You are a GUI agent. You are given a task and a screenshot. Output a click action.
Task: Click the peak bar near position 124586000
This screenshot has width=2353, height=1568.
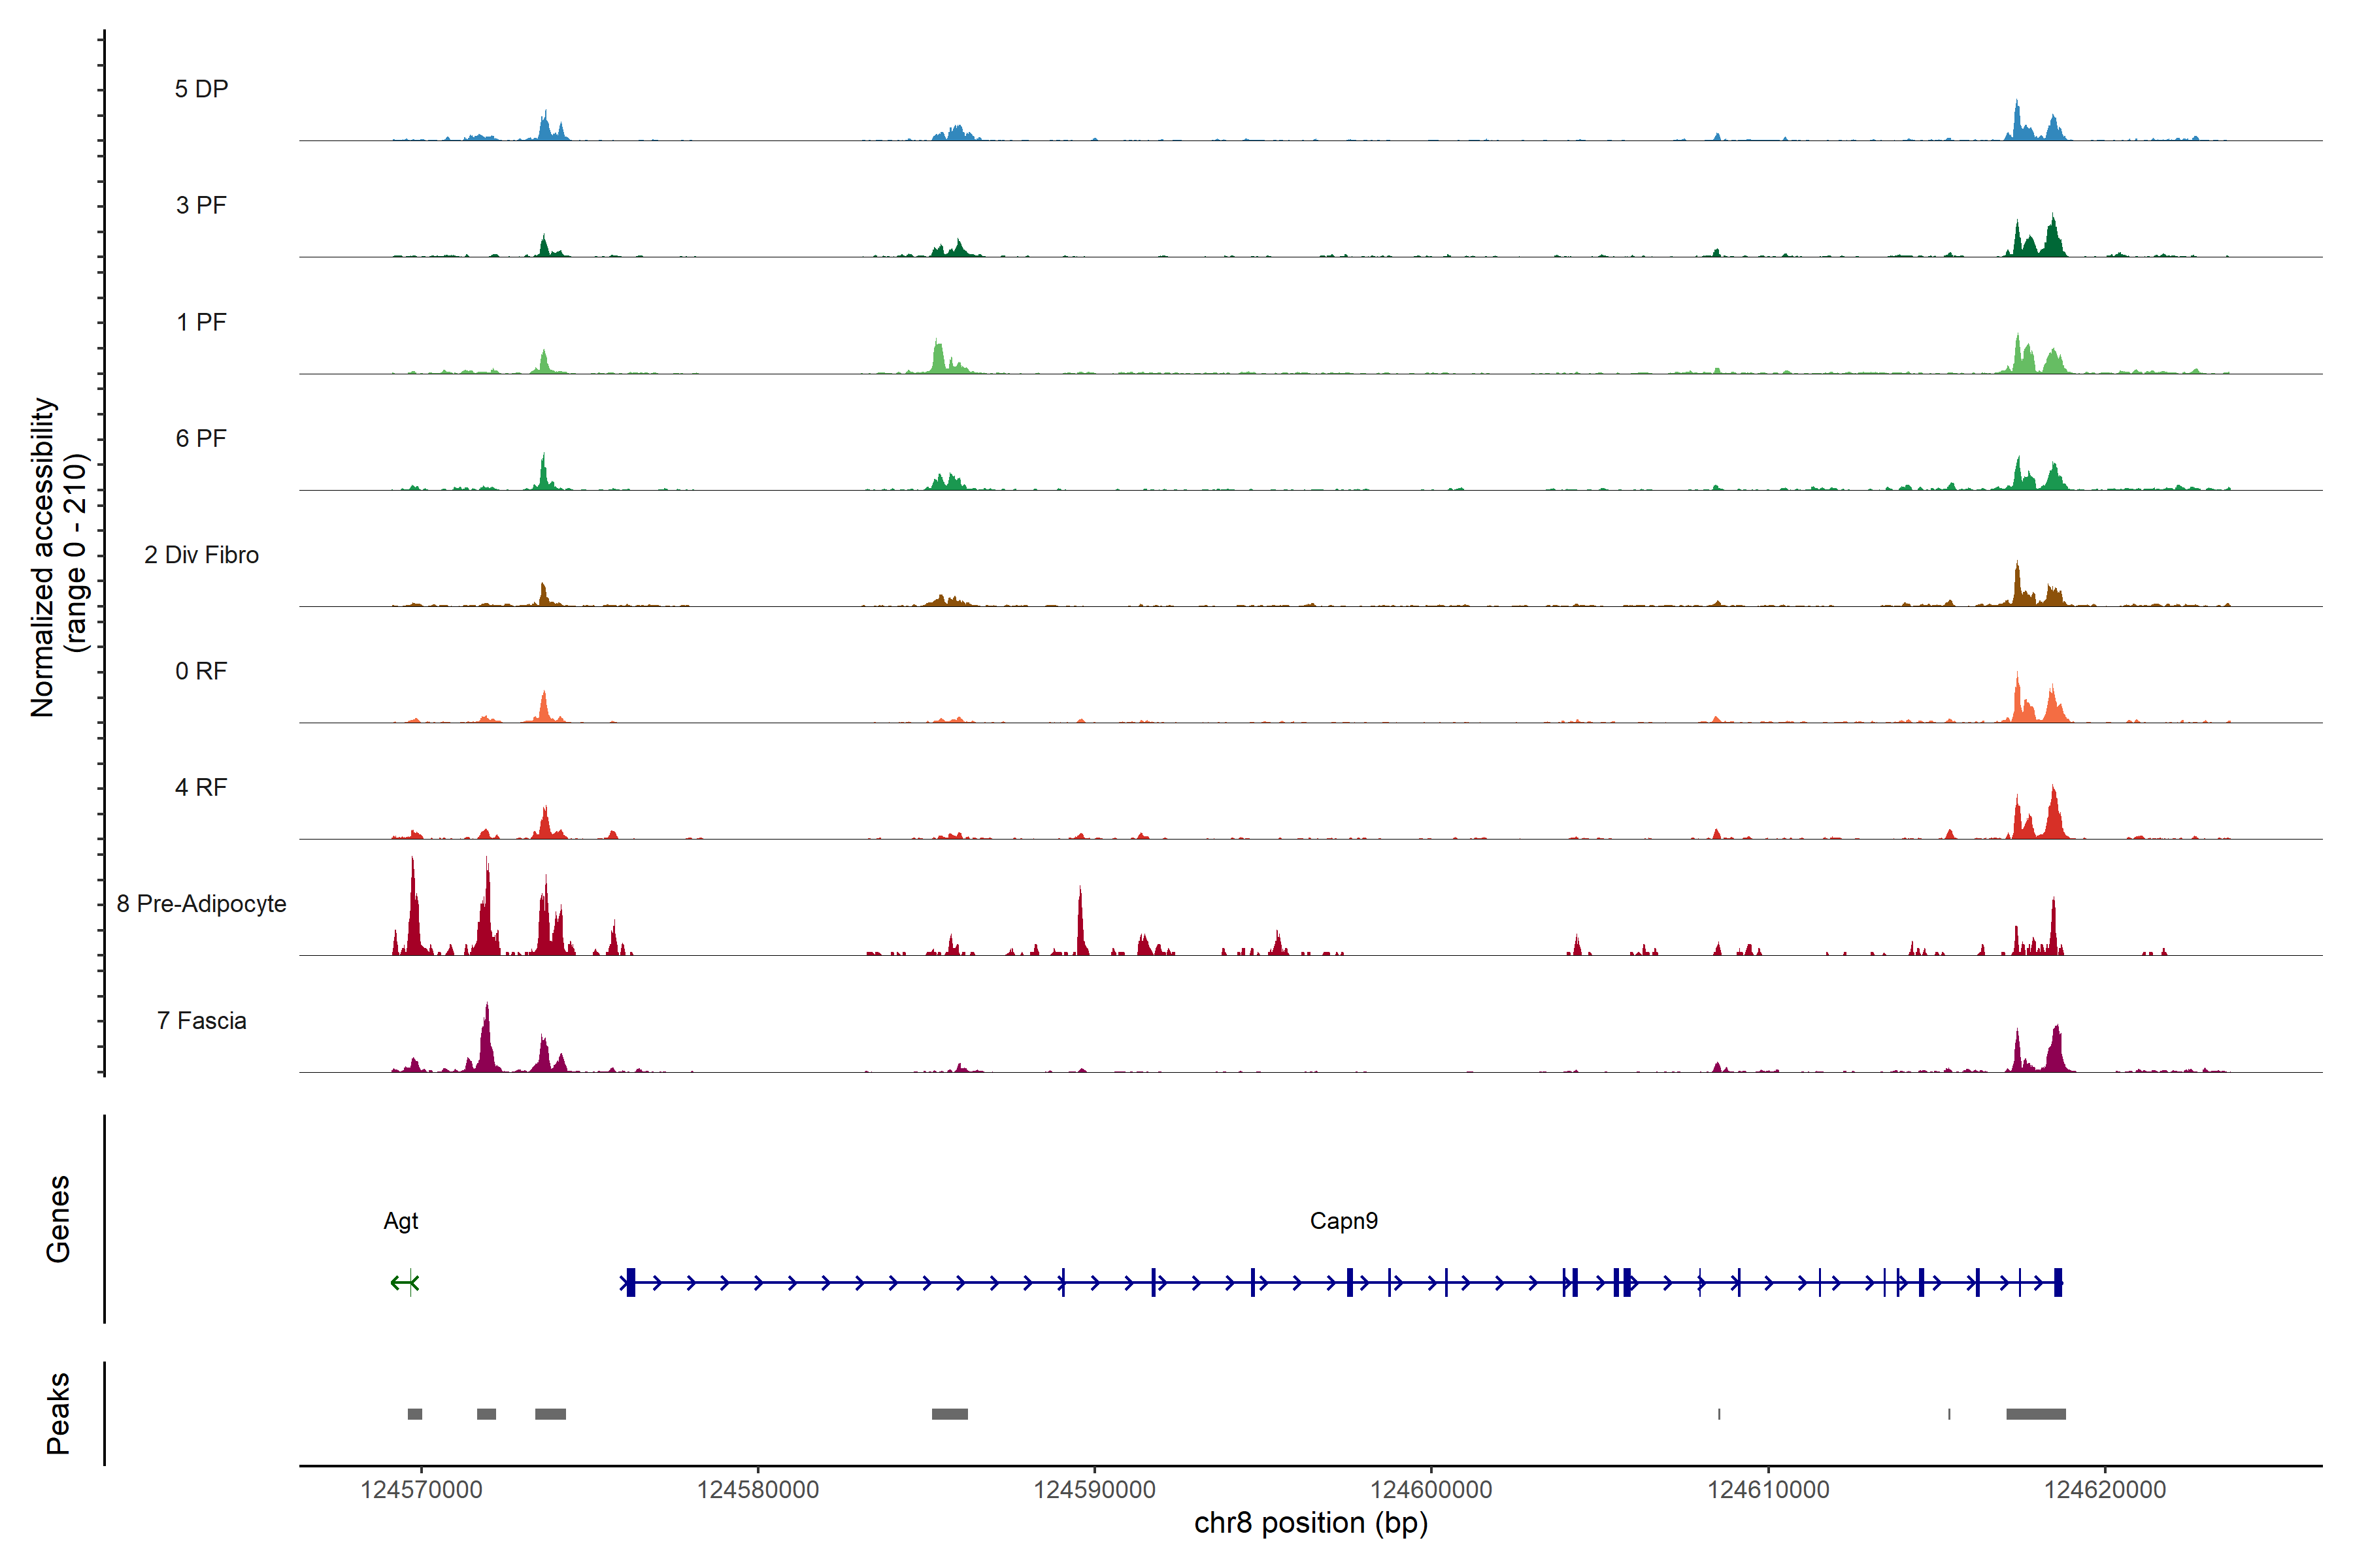click(x=950, y=1414)
